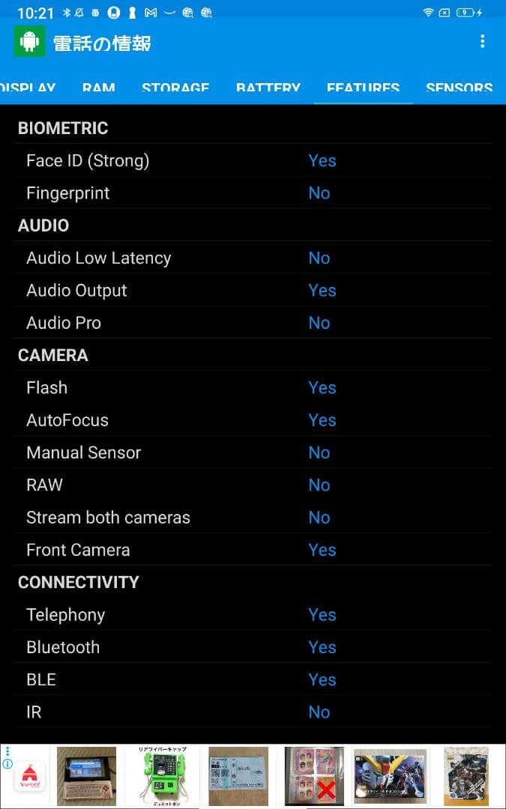This screenshot has width=506, height=809.
Task: Open the green payphone toy ad thumbnail
Action: click(x=164, y=776)
